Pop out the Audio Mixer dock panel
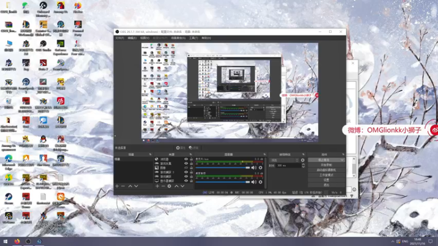 264,154
